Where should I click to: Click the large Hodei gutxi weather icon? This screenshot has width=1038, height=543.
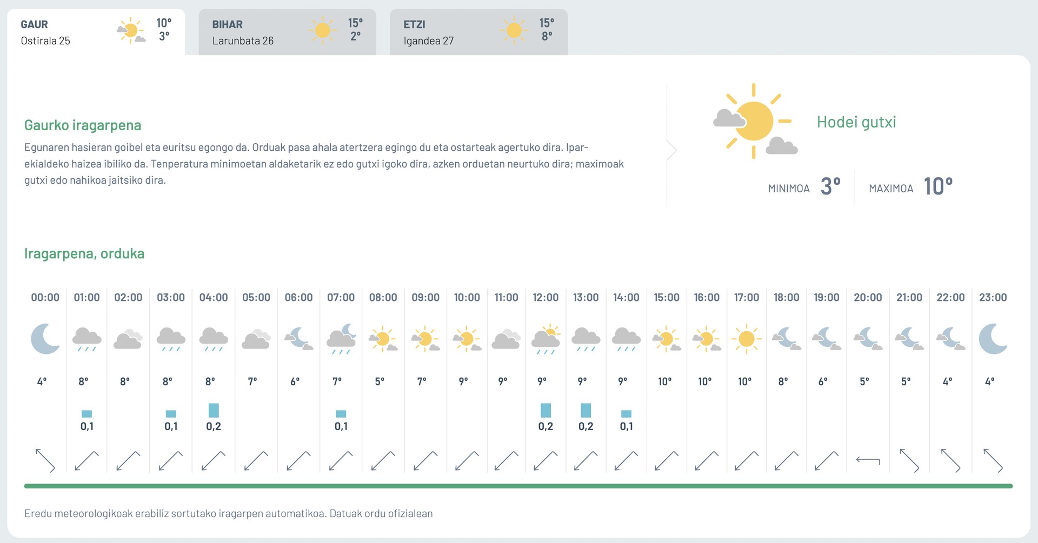coord(755,122)
